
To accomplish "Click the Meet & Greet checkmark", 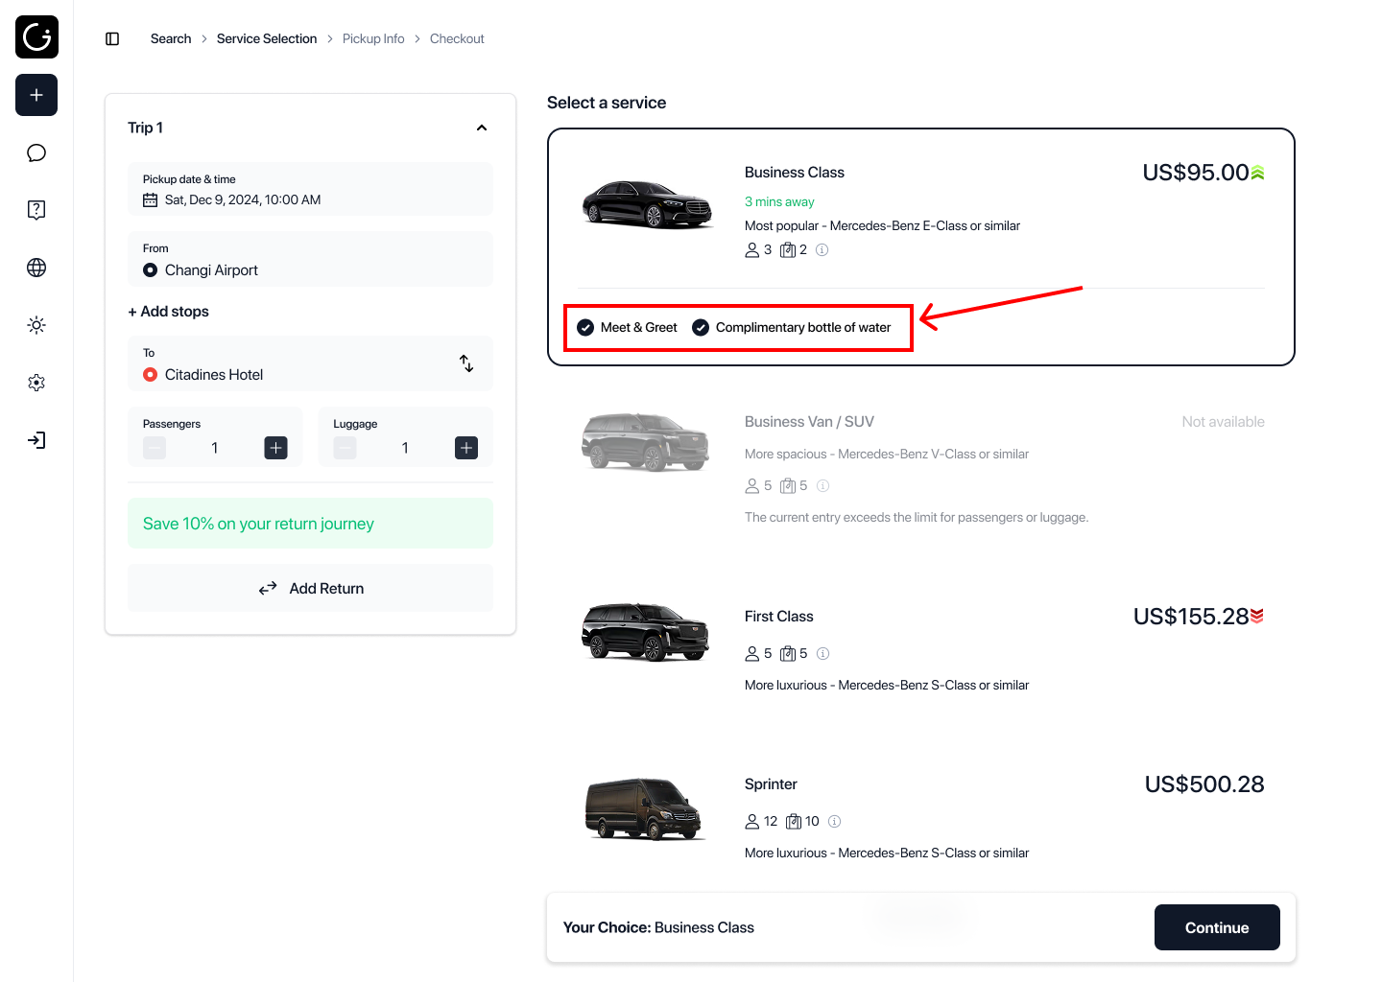I will (585, 328).
